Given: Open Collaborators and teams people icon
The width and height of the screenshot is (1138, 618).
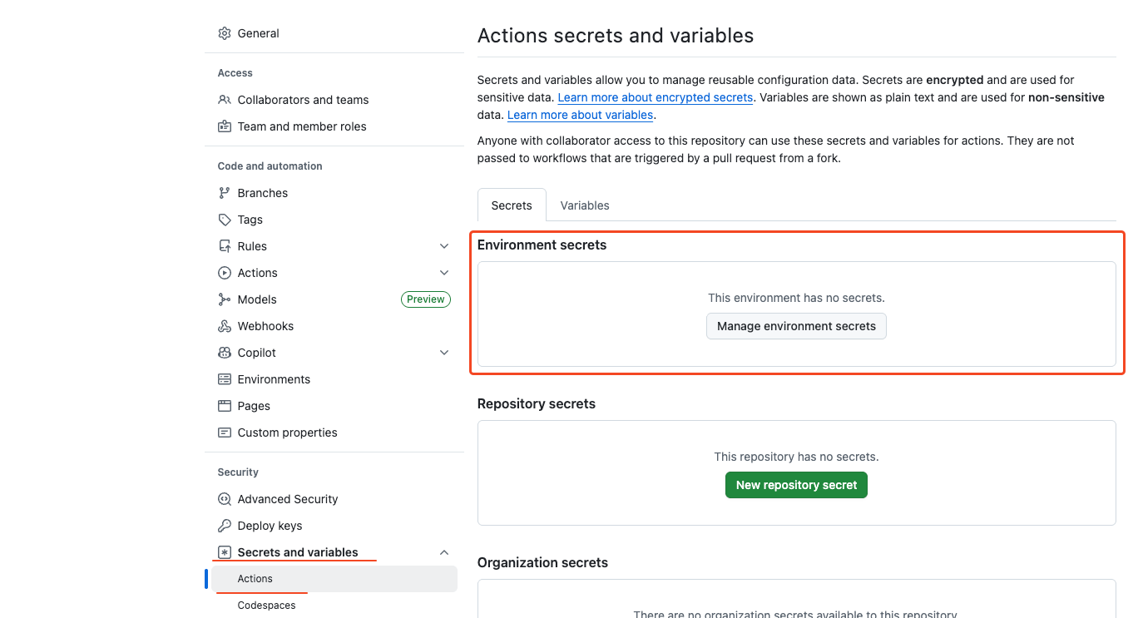Looking at the screenshot, I should point(225,100).
